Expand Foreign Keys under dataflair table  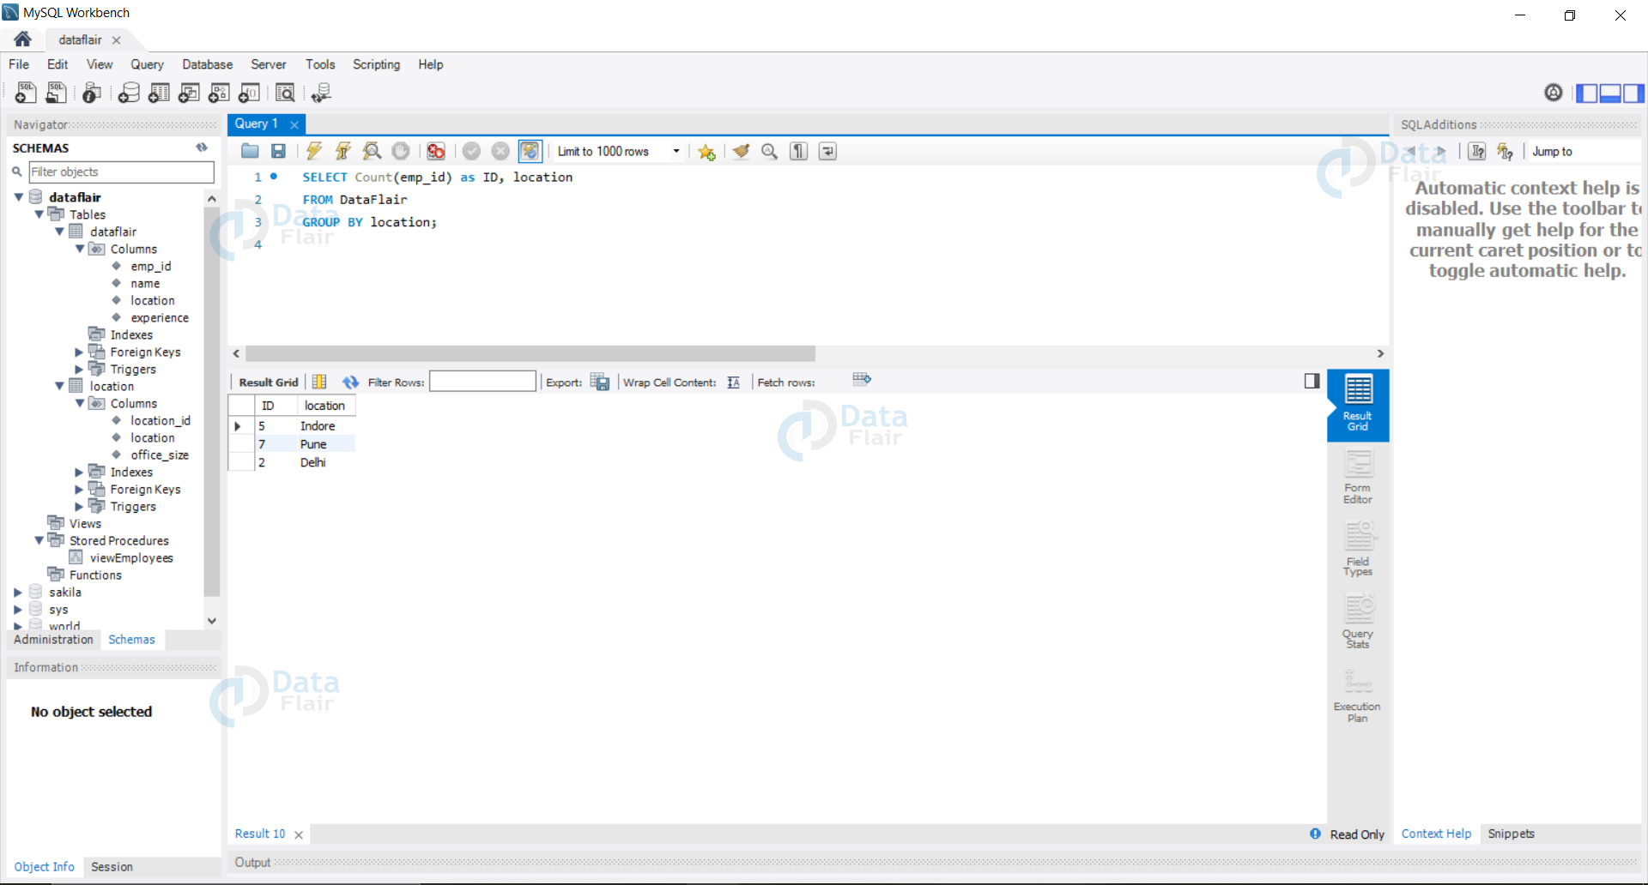pos(79,352)
